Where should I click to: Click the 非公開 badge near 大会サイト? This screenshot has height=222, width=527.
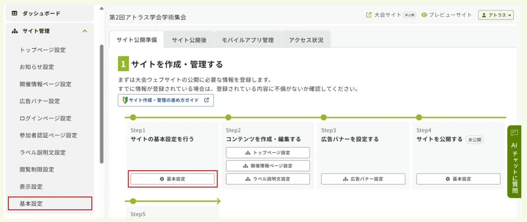410,15
